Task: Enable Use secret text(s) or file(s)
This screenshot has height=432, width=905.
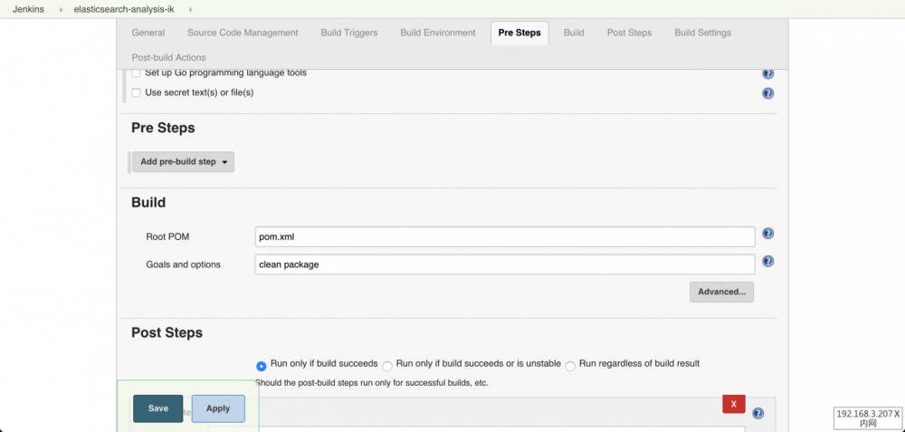Action: pyautogui.click(x=137, y=92)
